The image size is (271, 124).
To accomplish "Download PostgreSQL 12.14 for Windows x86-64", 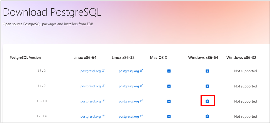I will (207, 116).
